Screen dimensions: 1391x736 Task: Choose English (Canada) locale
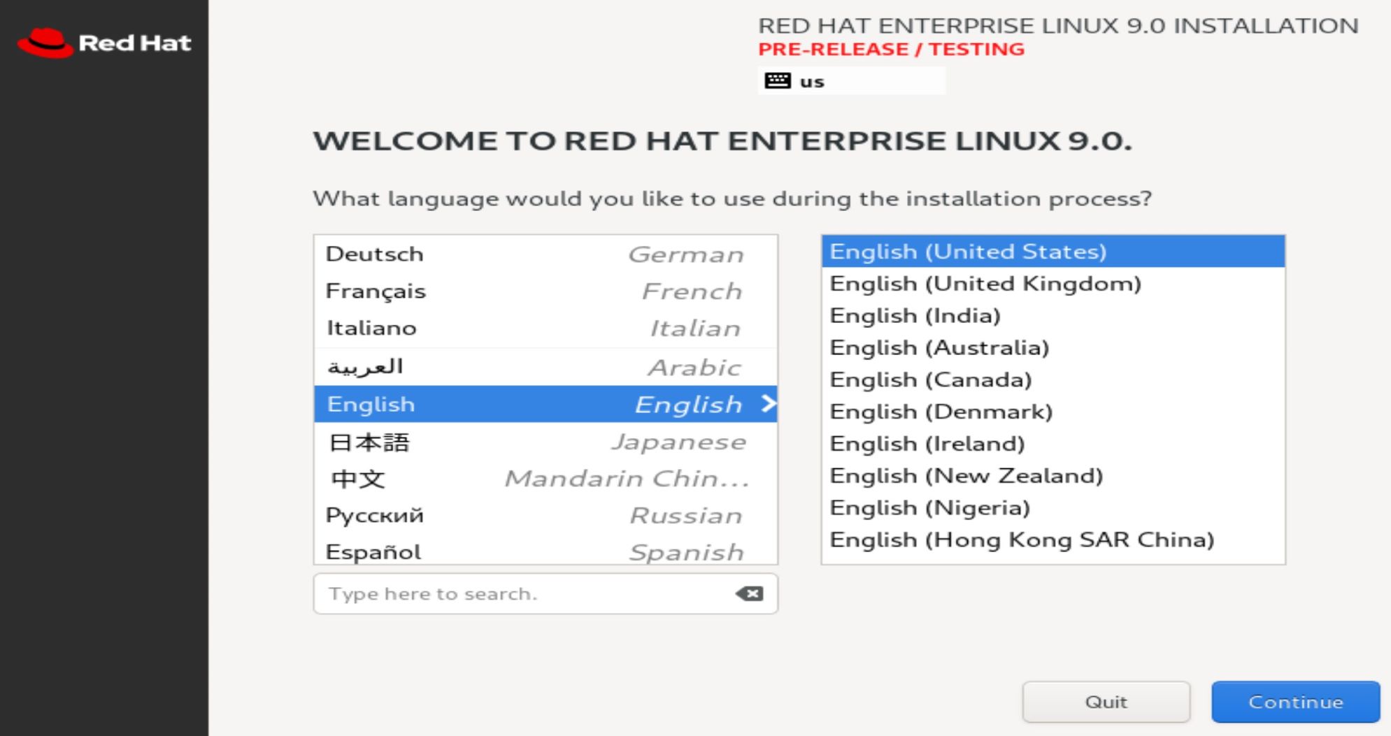(x=1053, y=380)
